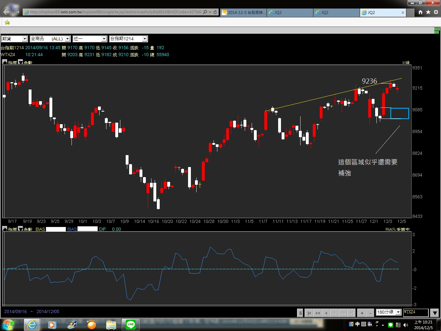Click the black down-triangle button beside WTXZ4
This screenshot has width=441, height=331.
click(435, 313)
